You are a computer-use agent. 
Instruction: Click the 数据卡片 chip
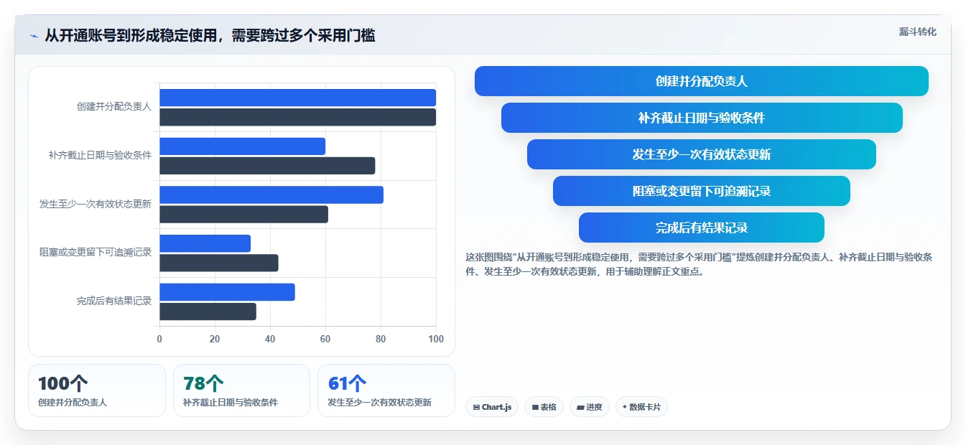pyautogui.click(x=641, y=407)
